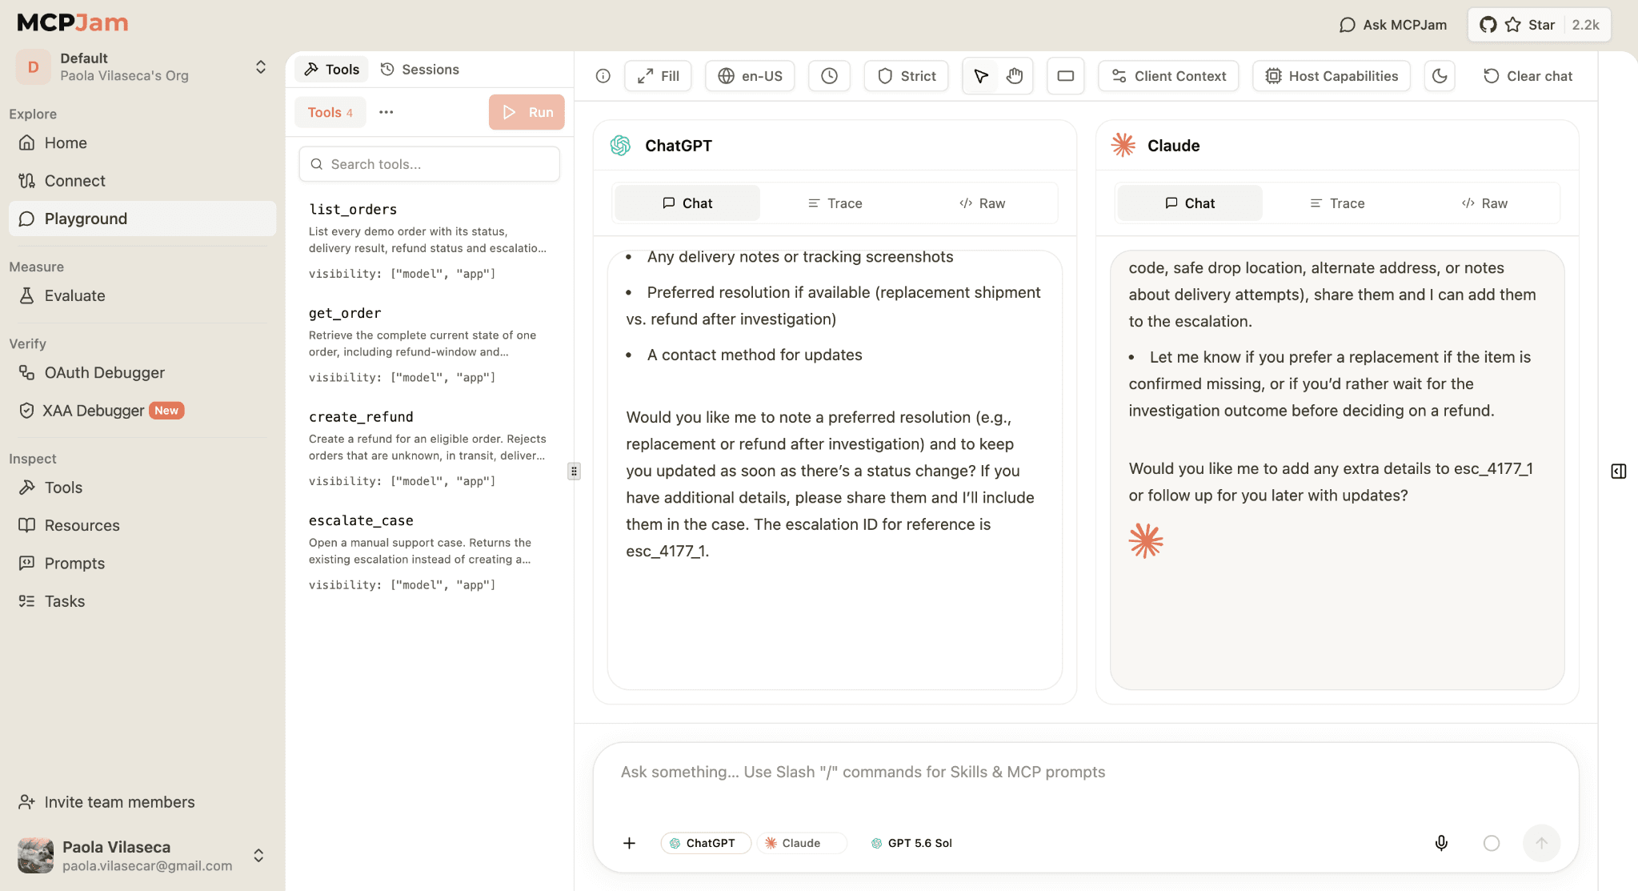Open the Raw tab in Claude panel
The width and height of the screenshot is (1638, 891).
point(1484,203)
